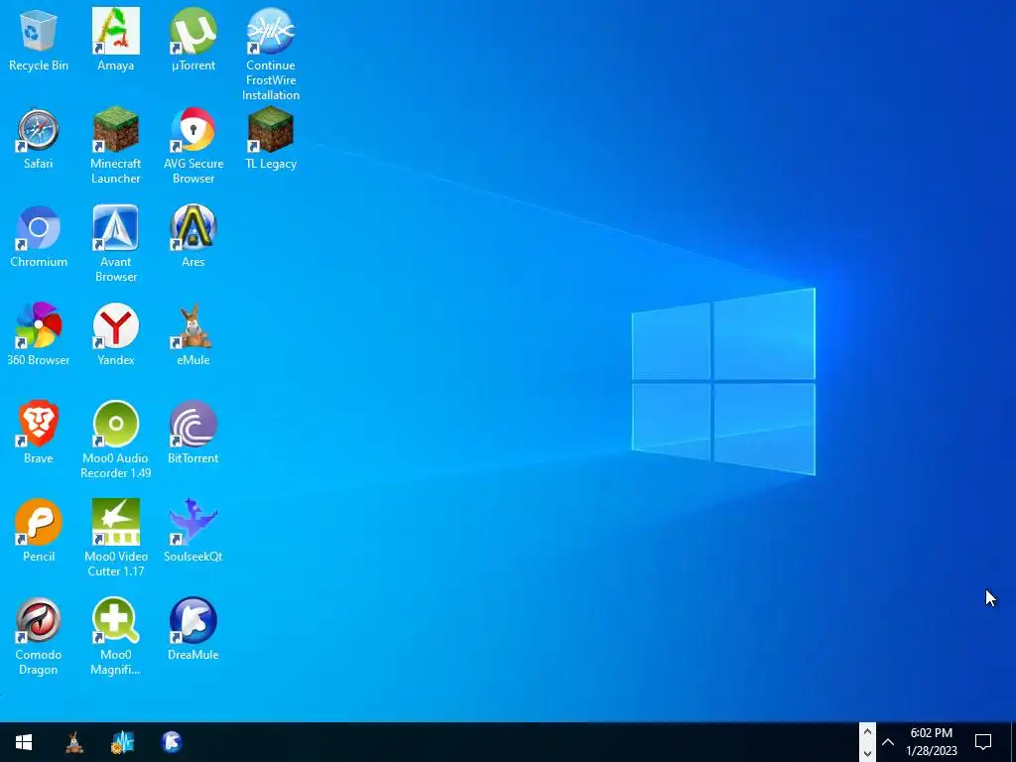The height and width of the screenshot is (762, 1016).
Task: Open the eMule donkey taskbar icon
Action: pyautogui.click(x=74, y=742)
